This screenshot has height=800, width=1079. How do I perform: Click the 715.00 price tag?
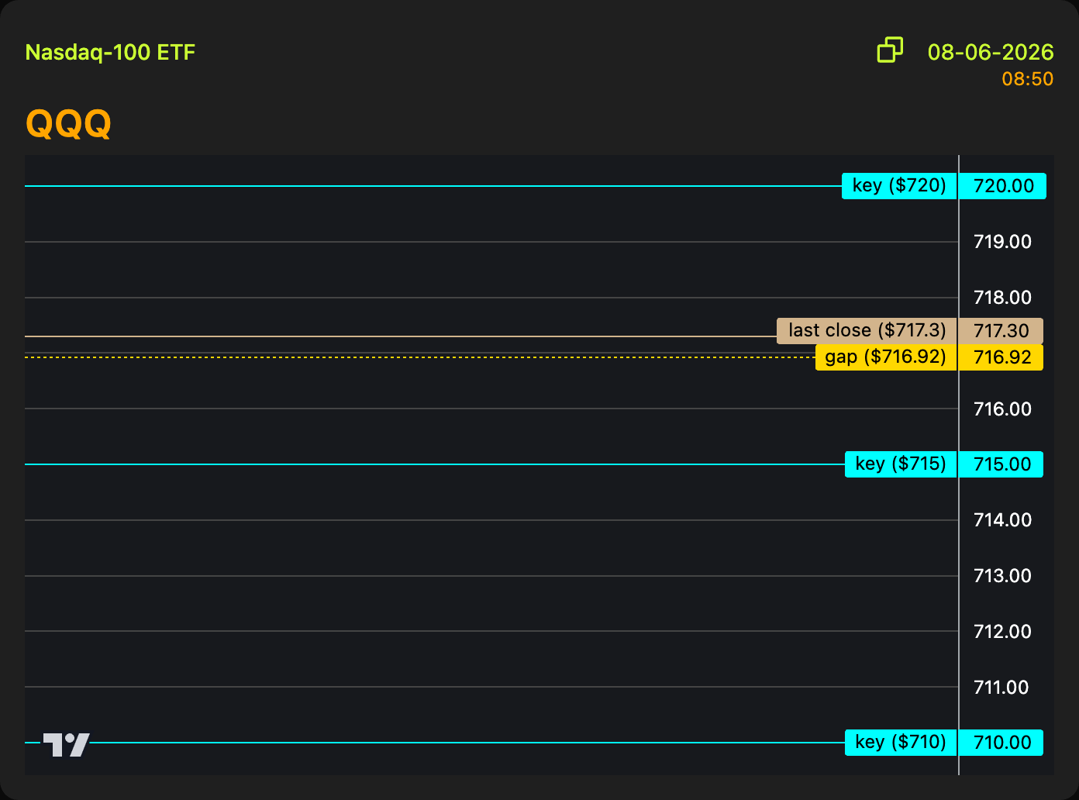(1001, 464)
